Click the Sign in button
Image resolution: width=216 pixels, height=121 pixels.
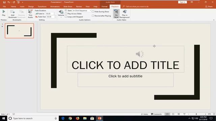point(183,2)
